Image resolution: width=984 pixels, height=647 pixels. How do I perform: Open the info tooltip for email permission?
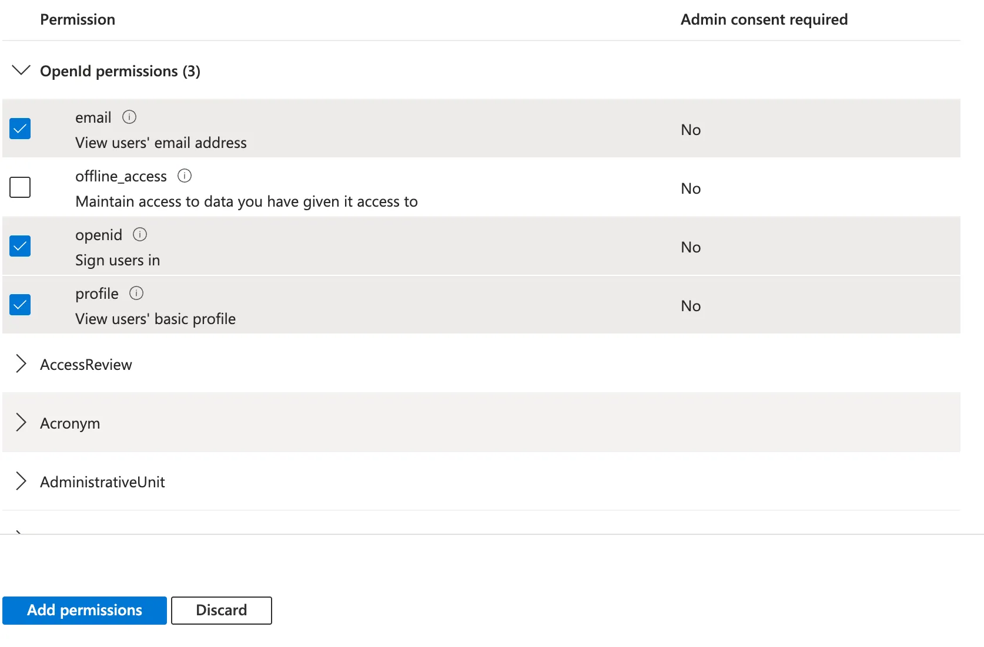129,116
